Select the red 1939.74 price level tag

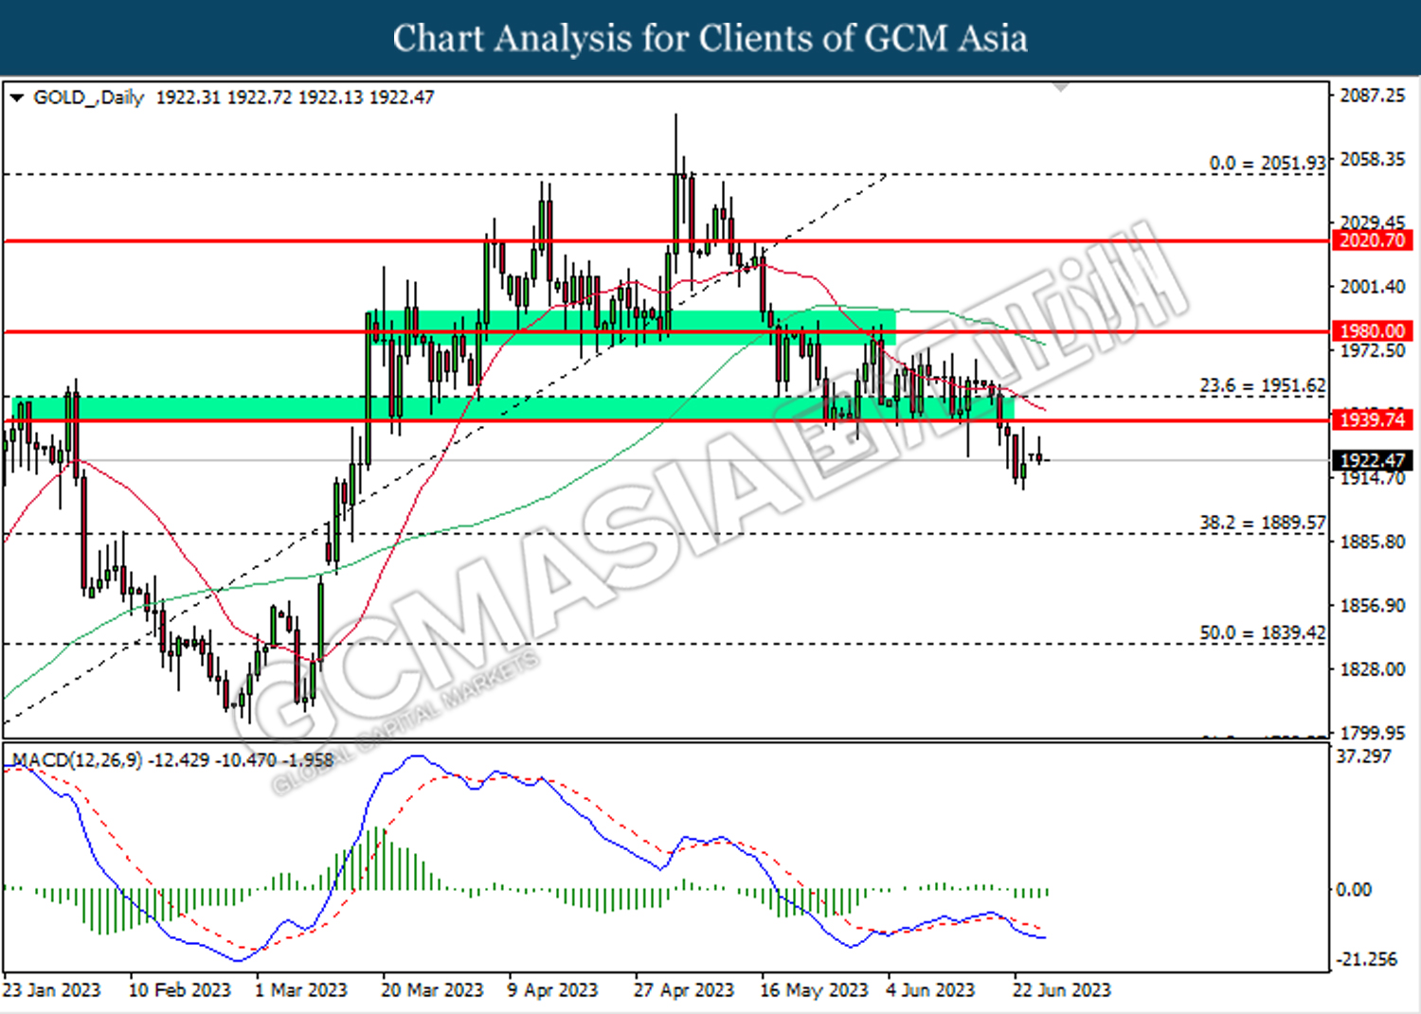click(1372, 419)
